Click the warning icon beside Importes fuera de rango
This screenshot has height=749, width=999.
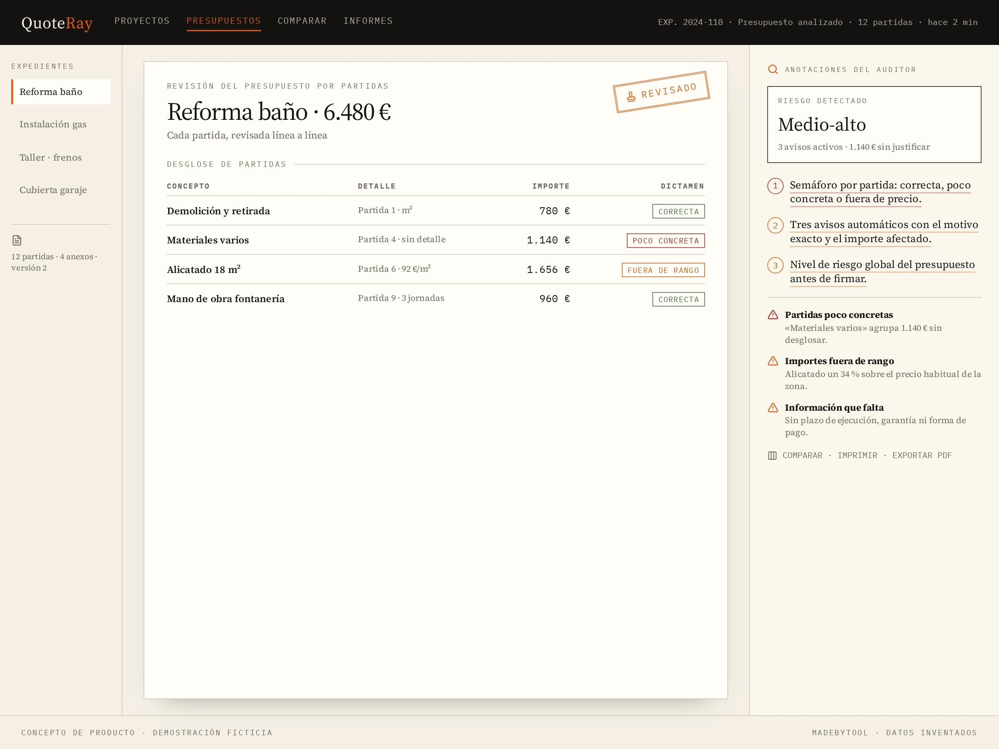pos(773,361)
